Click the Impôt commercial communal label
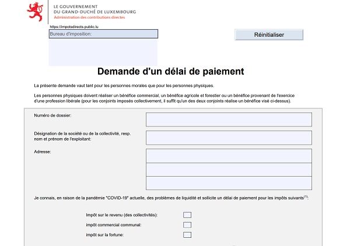This screenshot has height=246, width=350. click(x=114, y=225)
